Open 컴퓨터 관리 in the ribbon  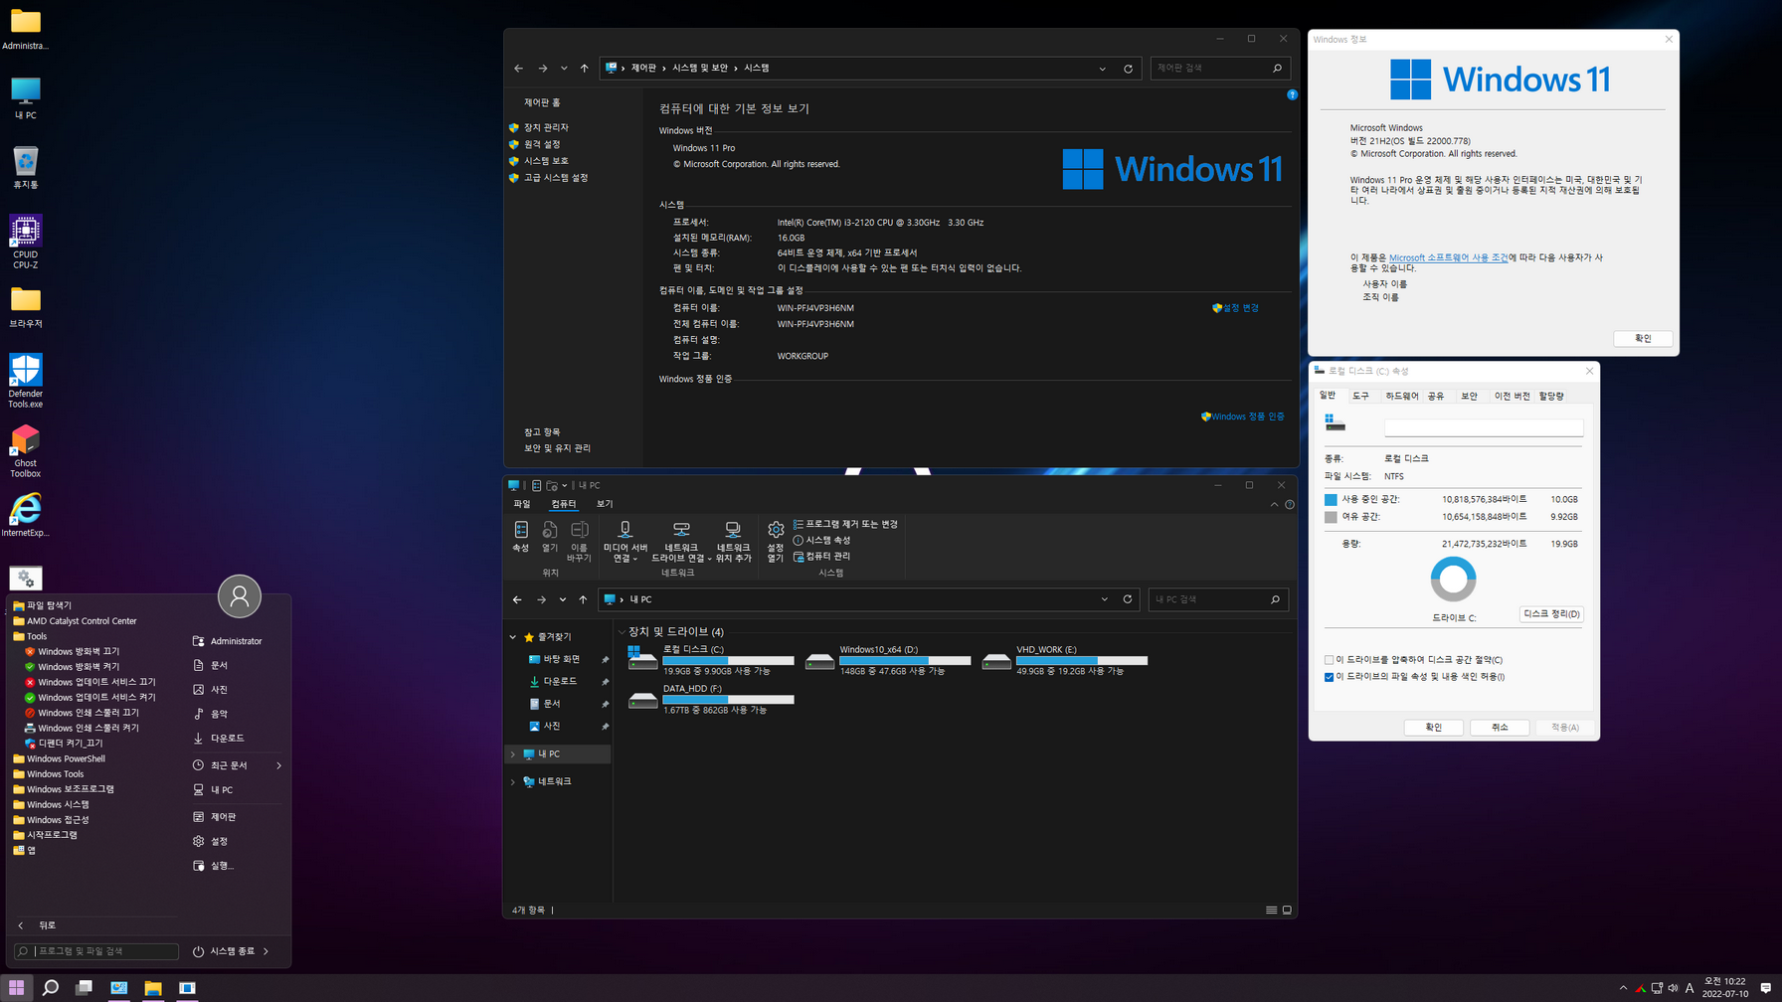click(x=821, y=556)
